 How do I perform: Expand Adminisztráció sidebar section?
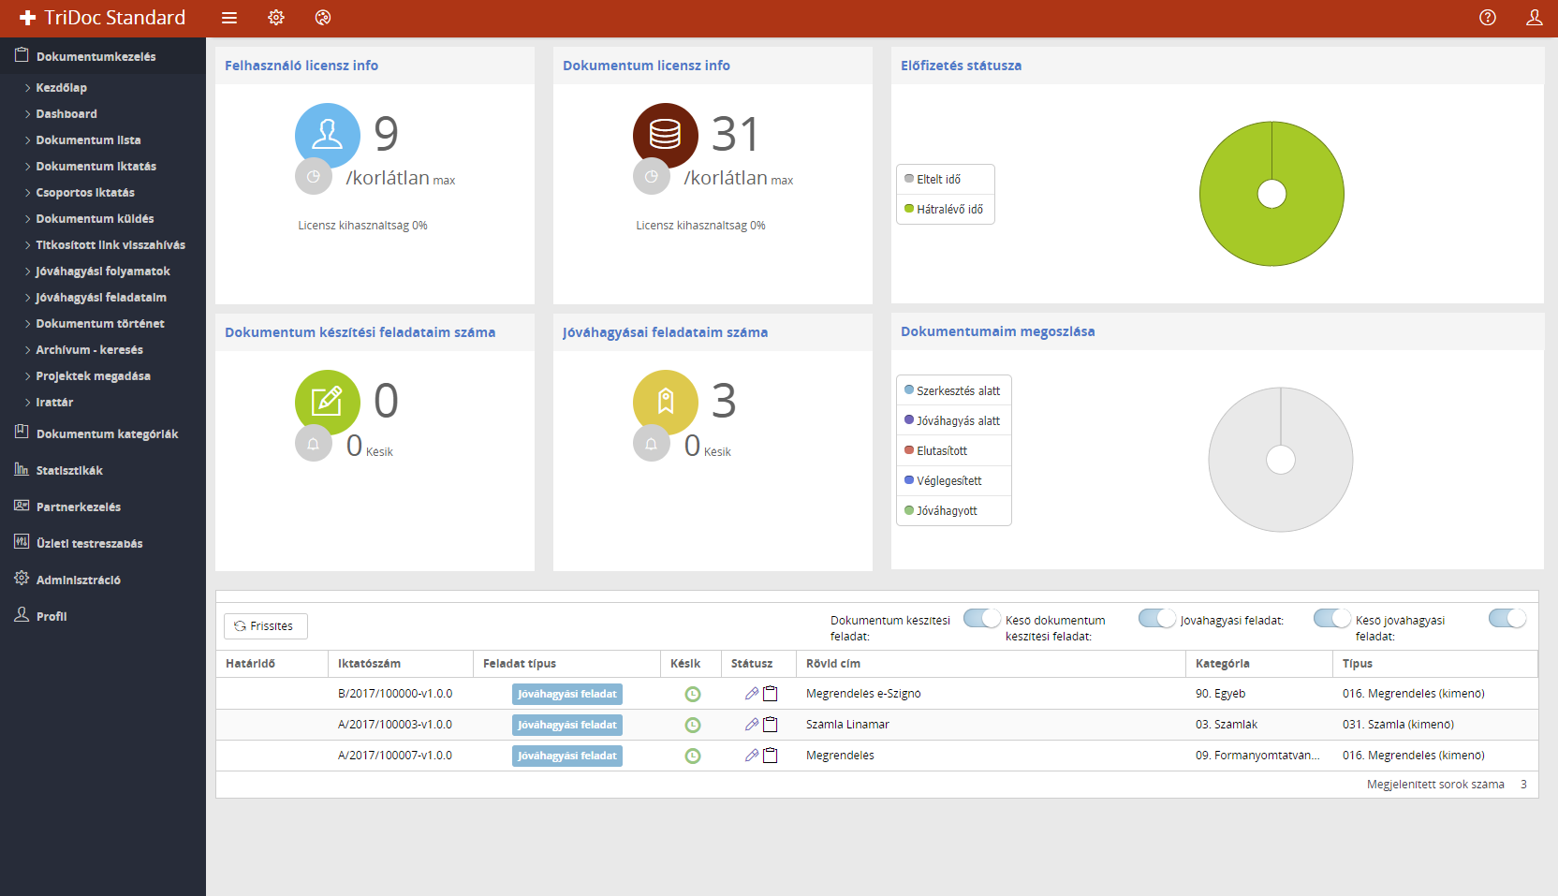pos(103,580)
